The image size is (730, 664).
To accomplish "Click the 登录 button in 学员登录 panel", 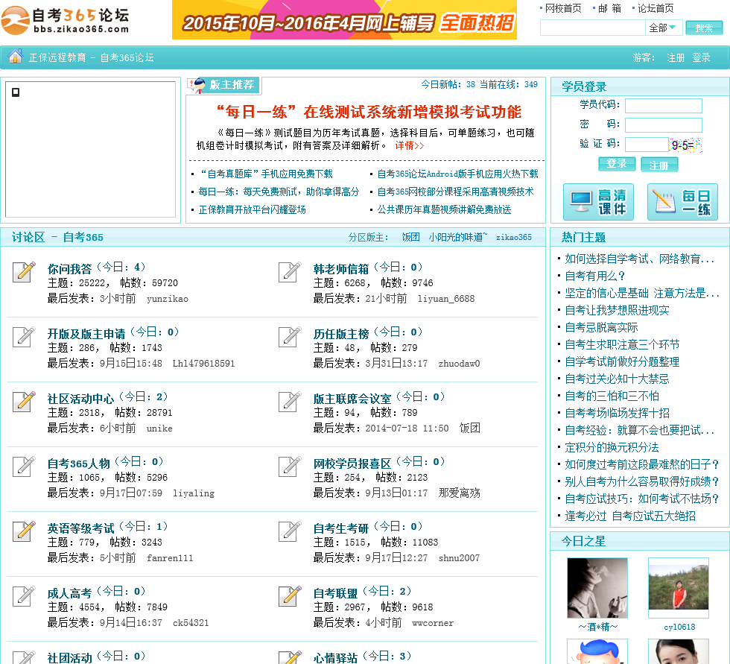I will (x=617, y=164).
